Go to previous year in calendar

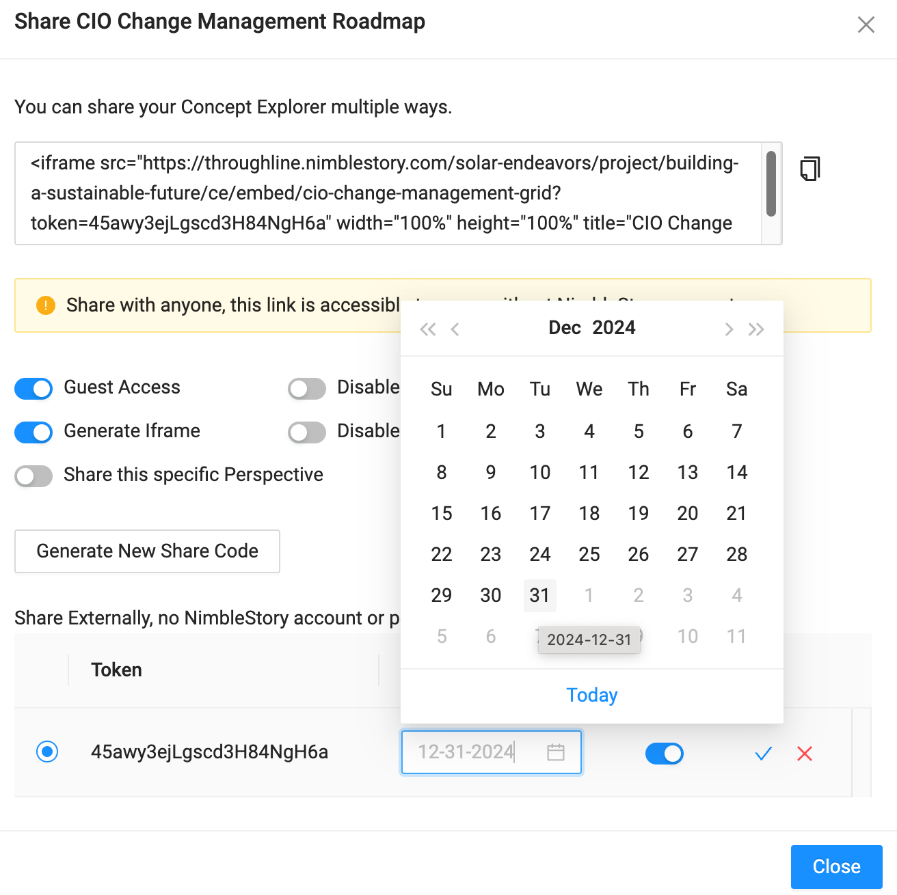[428, 329]
